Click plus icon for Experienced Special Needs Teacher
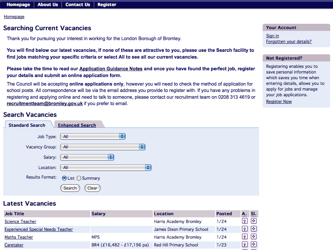Screen dimensions: 333x250 253,229
